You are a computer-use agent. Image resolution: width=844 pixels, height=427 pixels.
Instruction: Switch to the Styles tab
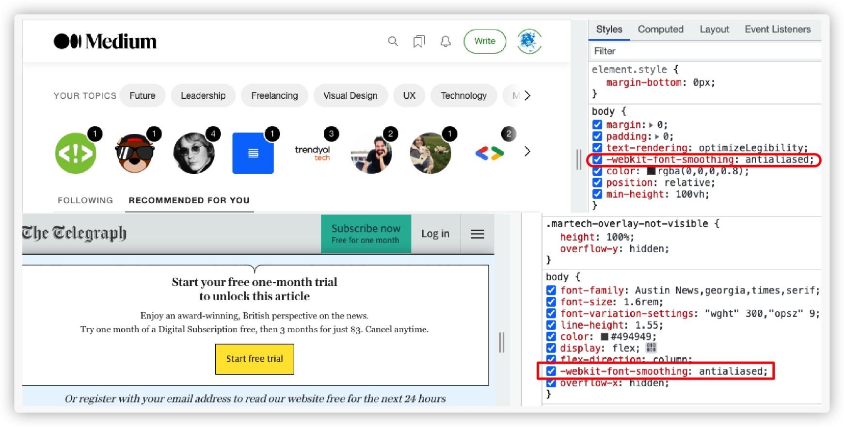tap(609, 30)
